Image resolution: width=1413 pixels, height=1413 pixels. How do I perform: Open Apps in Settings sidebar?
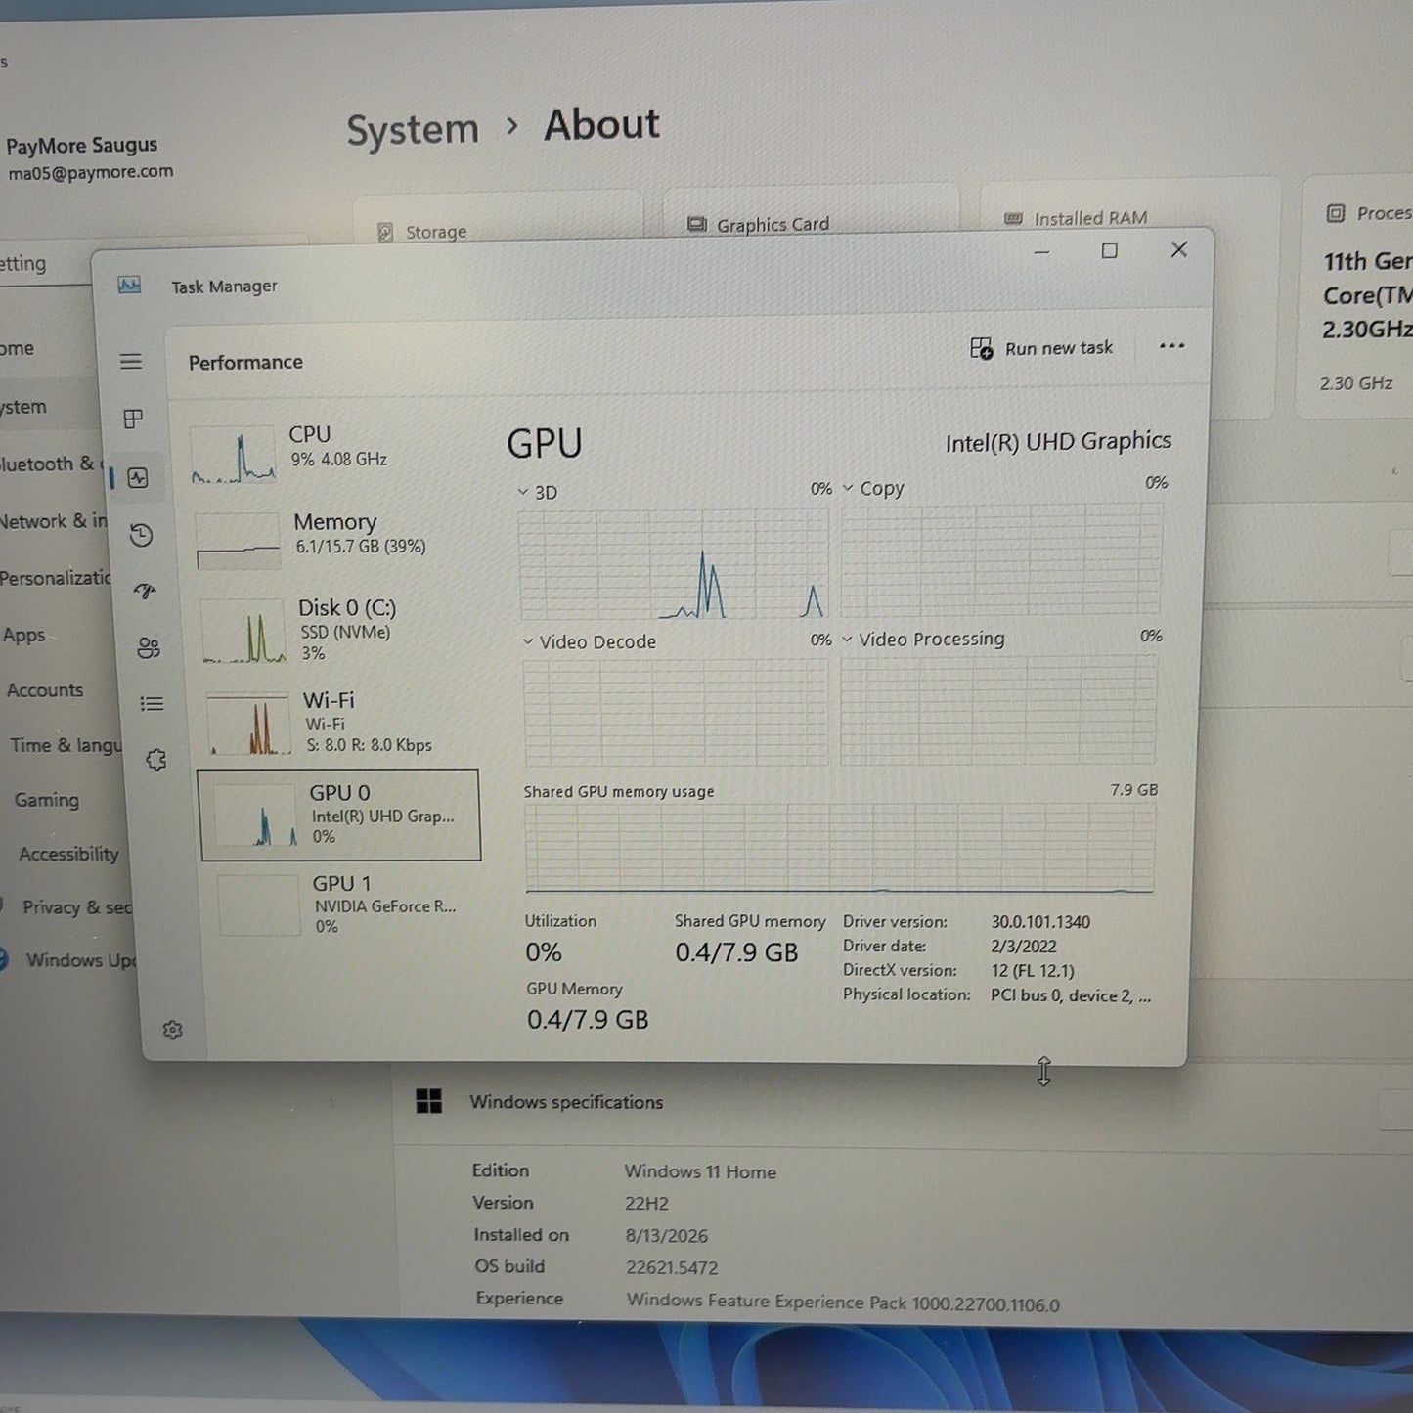[x=23, y=636]
